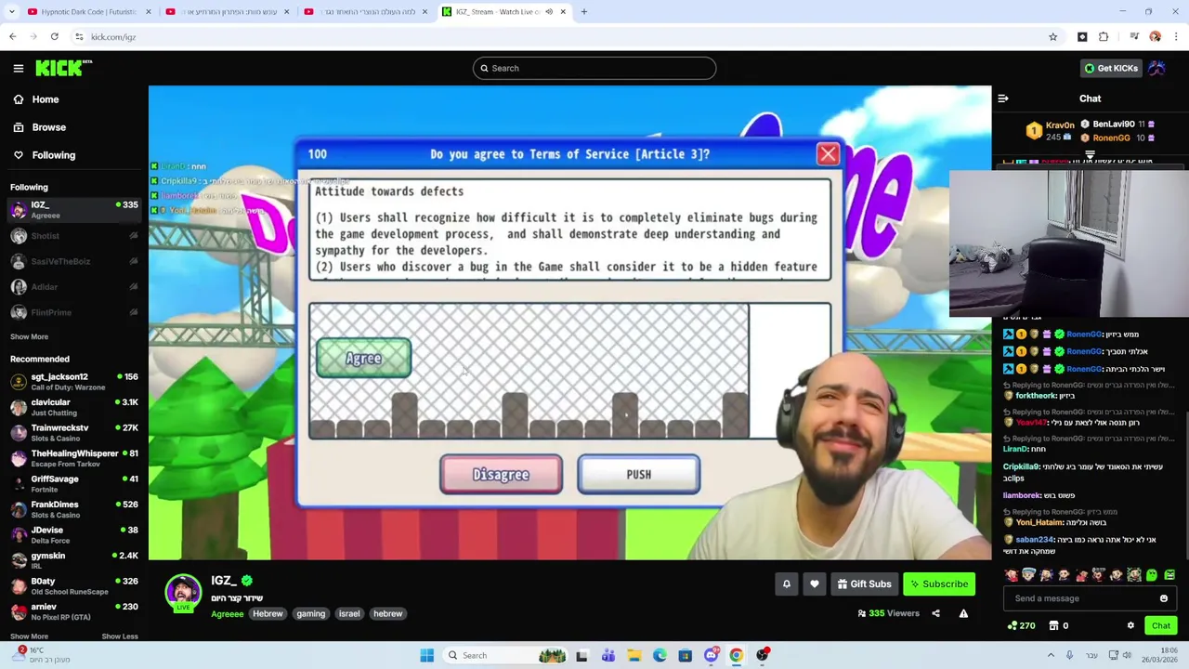The height and width of the screenshot is (669, 1189).
Task: Focus the Kick Search field
Action: [594, 68]
